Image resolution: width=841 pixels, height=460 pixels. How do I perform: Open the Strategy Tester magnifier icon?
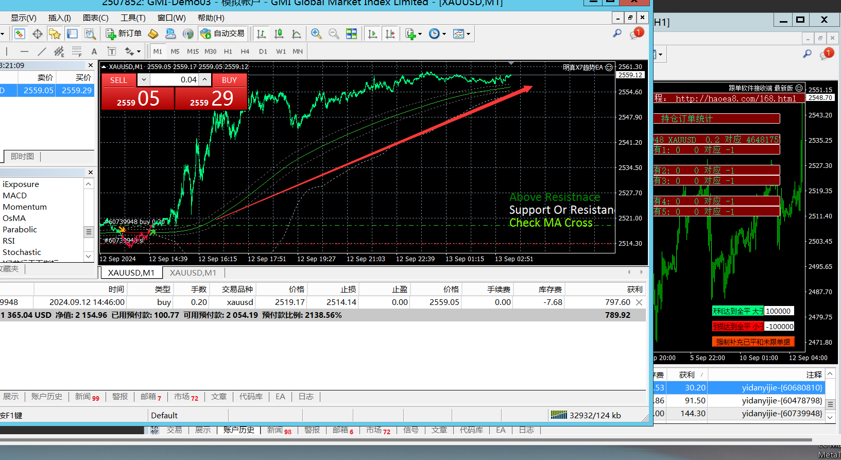click(x=90, y=34)
